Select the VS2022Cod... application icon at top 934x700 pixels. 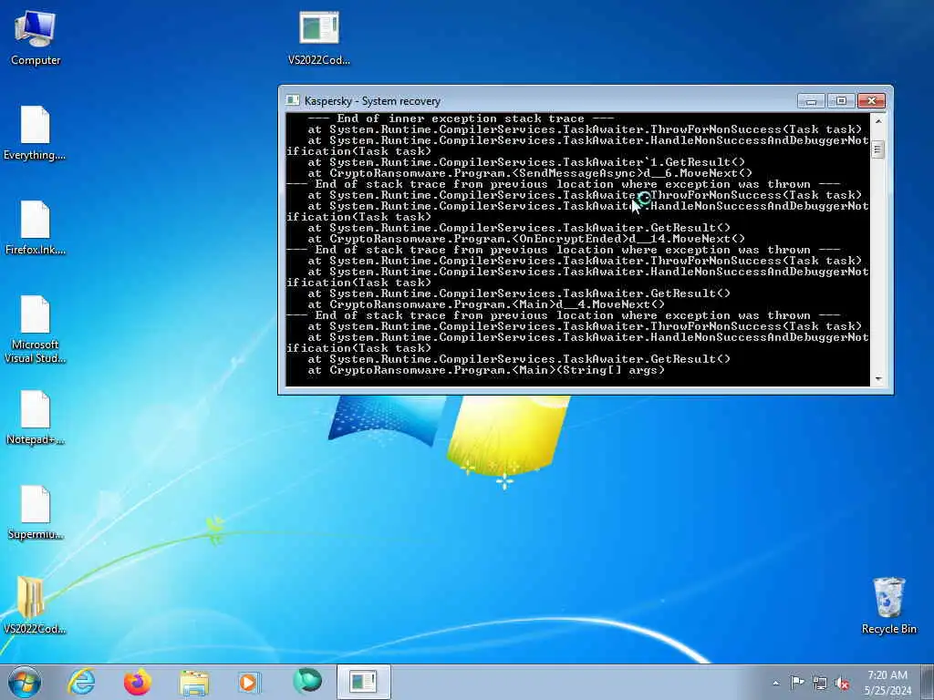click(318, 36)
